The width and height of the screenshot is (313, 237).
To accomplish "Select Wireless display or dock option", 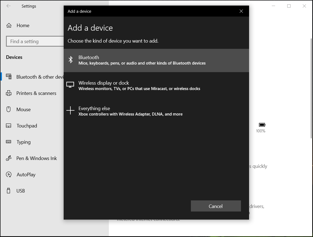I will pyautogui.click(x=156, y=86).
